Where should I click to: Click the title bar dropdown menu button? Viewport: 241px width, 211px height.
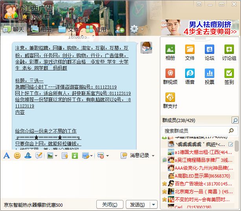tap(199, 4)
